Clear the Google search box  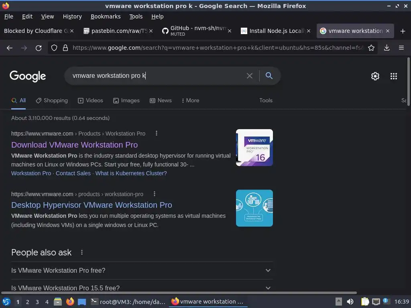click(x=250, y=76)
